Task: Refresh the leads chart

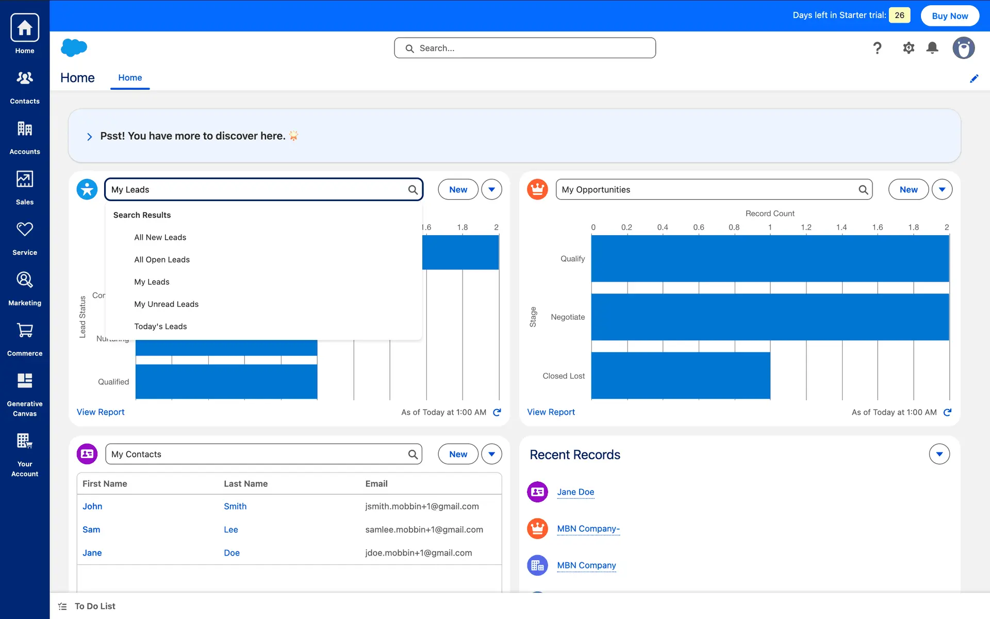Action: click(497, 412)
